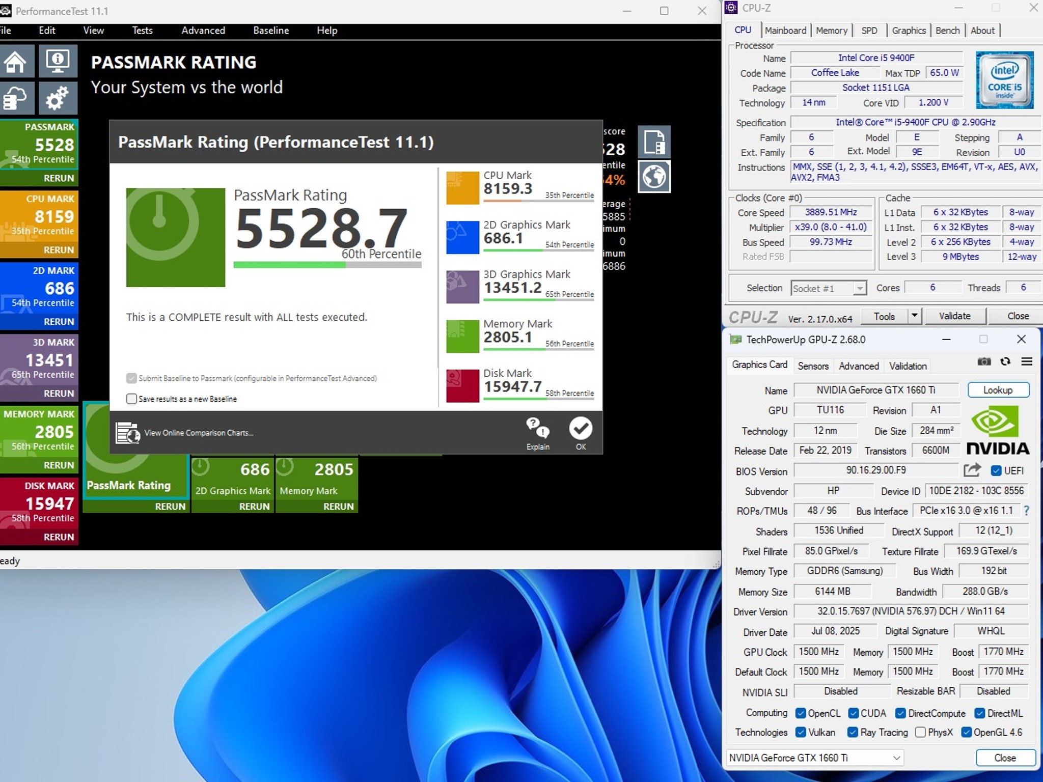Click RERUN under CPU MARK sidebar tile

coord(59,250)
